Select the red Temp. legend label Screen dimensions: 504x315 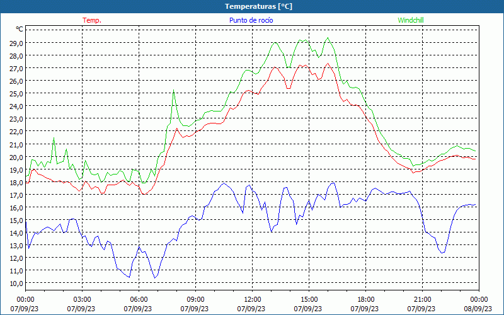pos(92,20)
